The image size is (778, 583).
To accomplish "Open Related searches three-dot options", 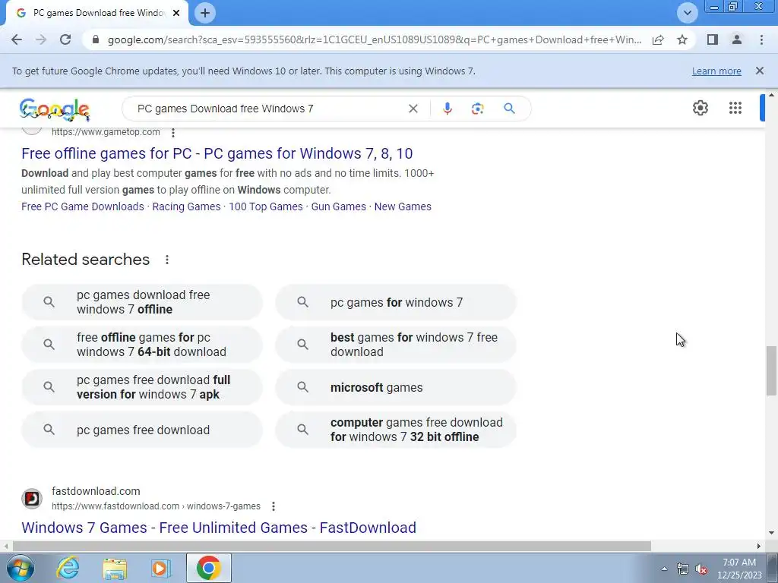I will (x=167, y=260).
